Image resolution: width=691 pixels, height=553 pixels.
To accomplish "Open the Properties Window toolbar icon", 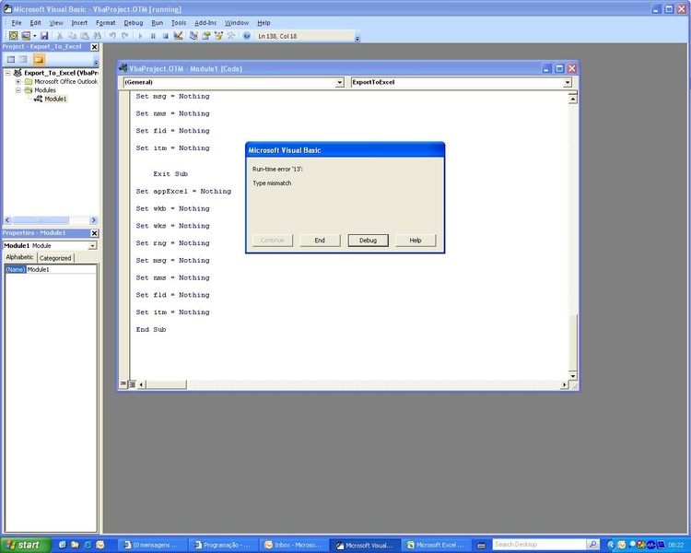I will click(205, 36).
